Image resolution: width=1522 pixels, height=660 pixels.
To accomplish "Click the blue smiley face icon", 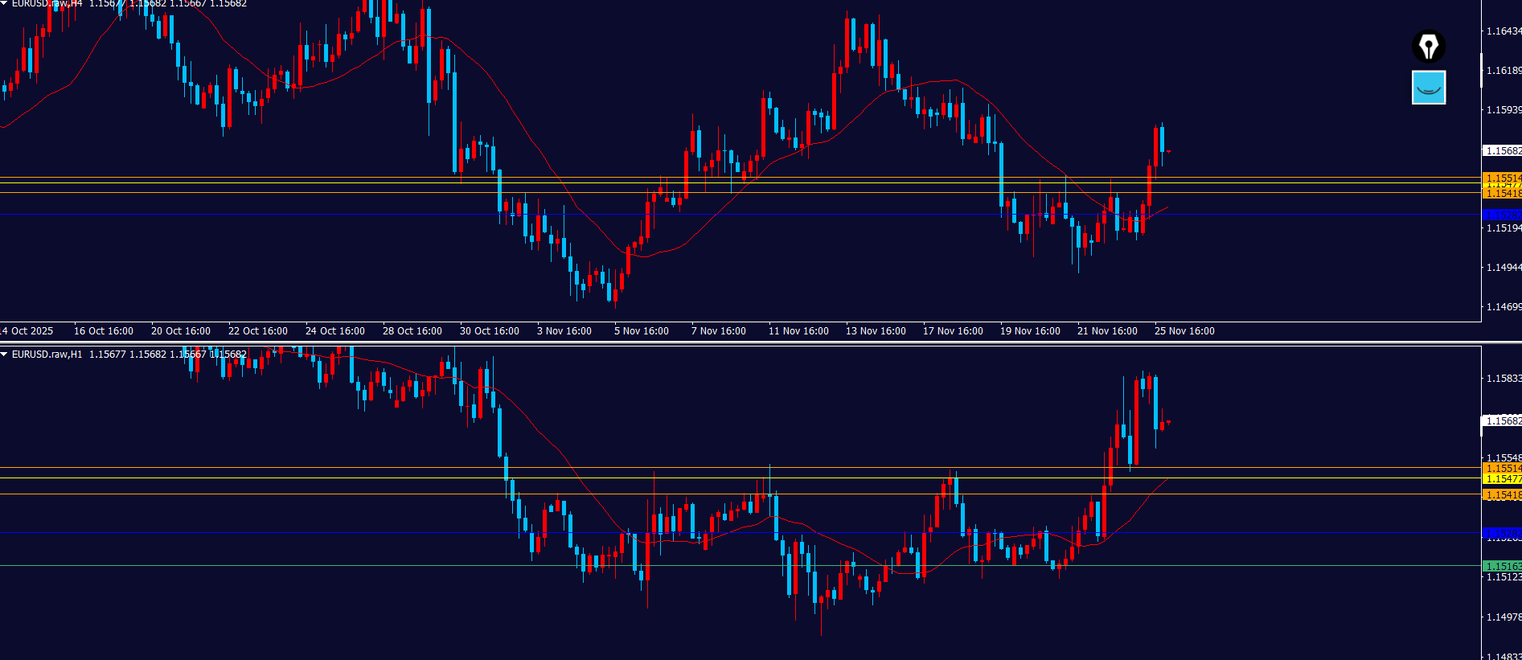I will pyautogui.click(x=1428, y=88).
